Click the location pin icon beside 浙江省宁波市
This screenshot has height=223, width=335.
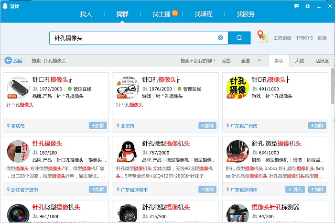pyautogui.click(x=8, y=190)
